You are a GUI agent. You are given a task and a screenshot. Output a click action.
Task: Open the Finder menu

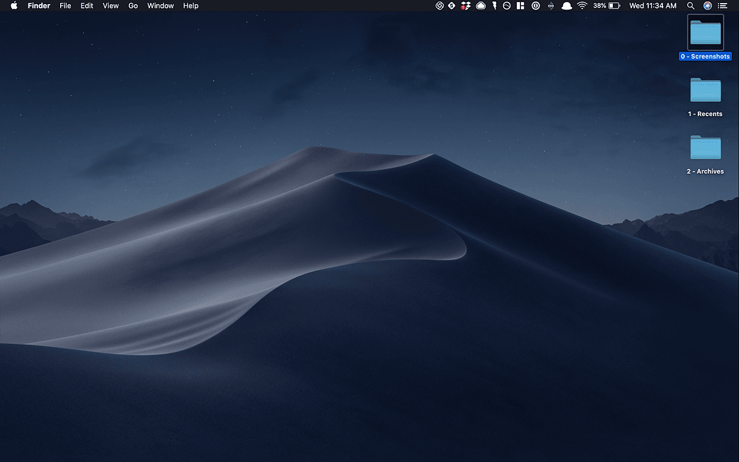pos(39,6)
